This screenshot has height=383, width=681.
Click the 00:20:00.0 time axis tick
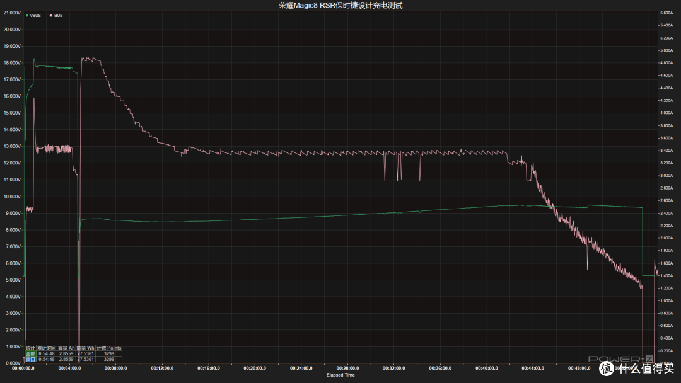tap(255, 369)
